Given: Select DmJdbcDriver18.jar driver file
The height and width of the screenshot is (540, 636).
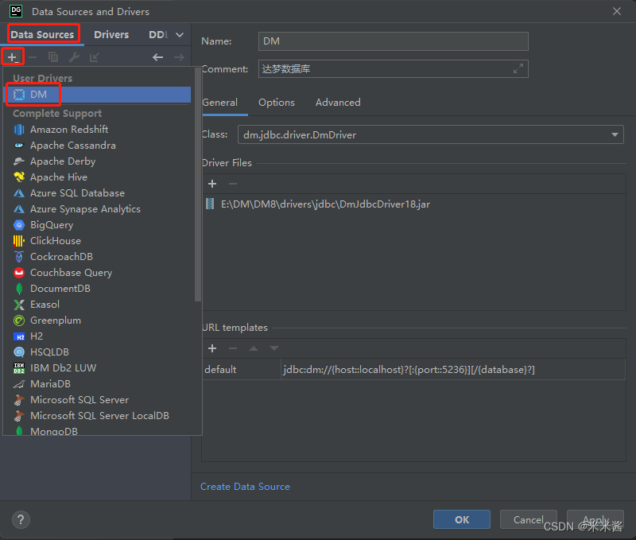Looking at the screenshot, I should (x=325, y=204).
